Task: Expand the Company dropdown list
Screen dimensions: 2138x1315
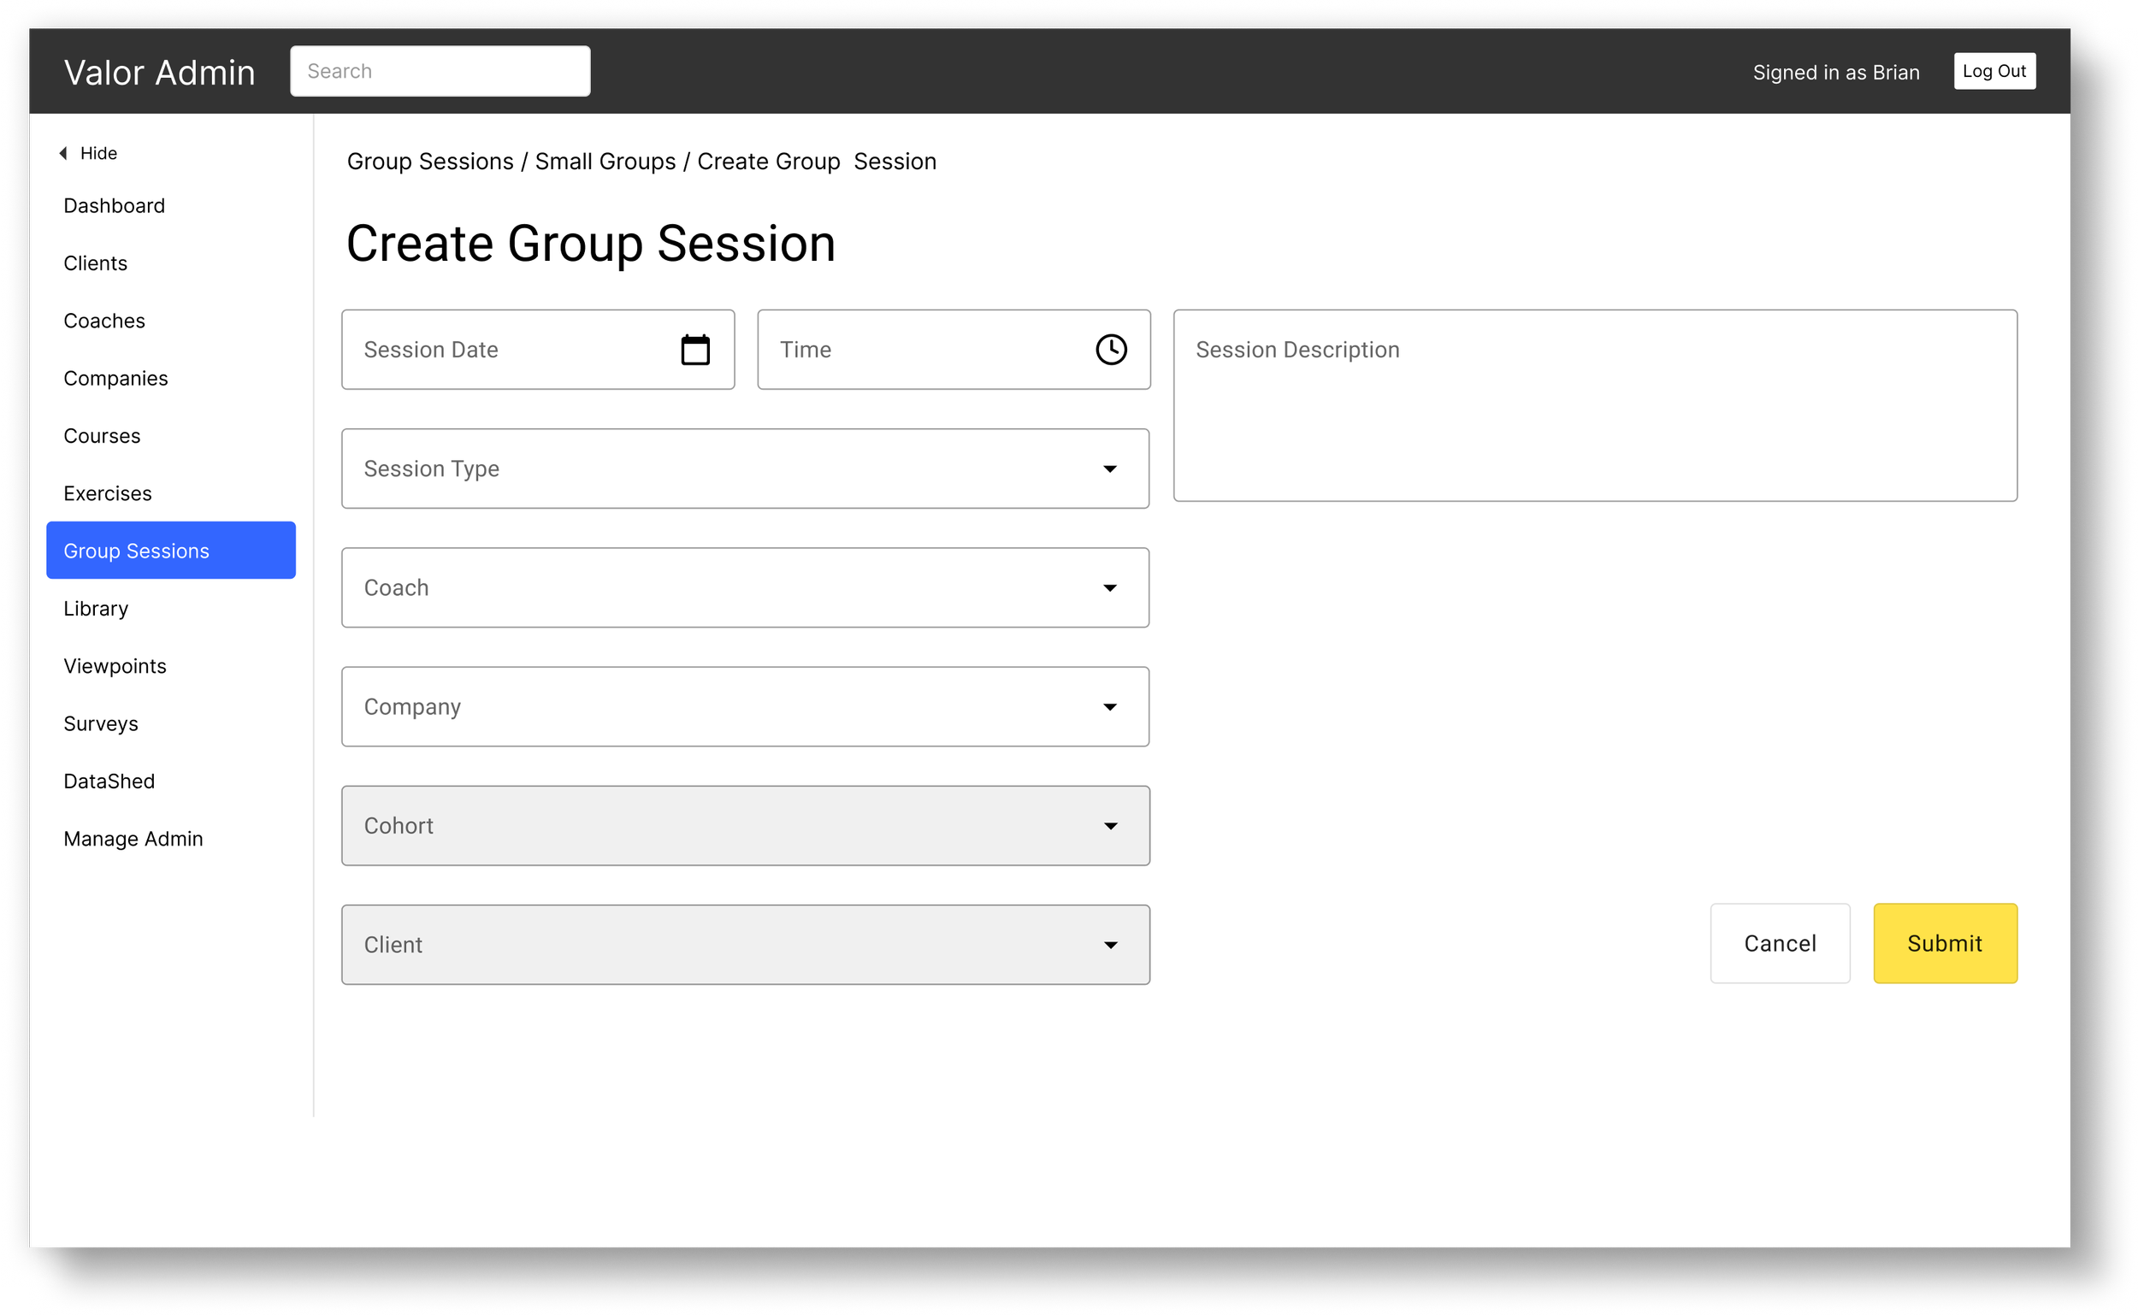Action: point(1110,707)
